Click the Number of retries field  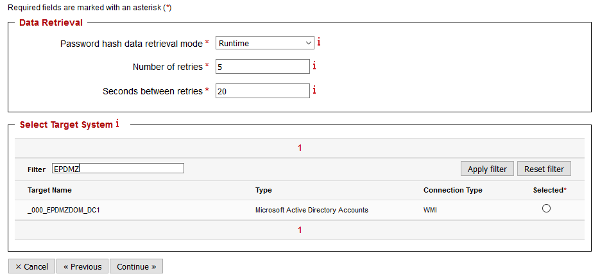point(262,67)
